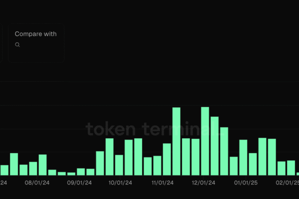
Task: Click the bar directly above 01/01/25 label
Action: point(243,157)
